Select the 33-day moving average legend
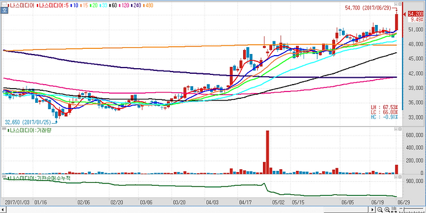Image resolution: width=426 pixels, height=213 pixels. (103, 5)
